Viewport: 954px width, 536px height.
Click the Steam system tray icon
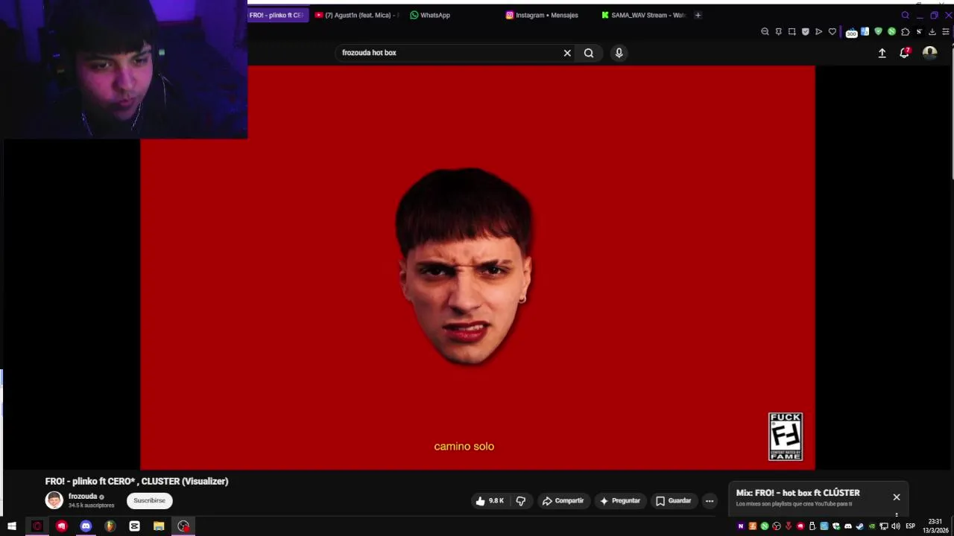[x=860, y=526]
